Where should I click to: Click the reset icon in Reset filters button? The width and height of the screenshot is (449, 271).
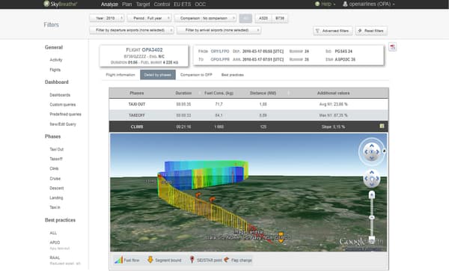point(360,31)
